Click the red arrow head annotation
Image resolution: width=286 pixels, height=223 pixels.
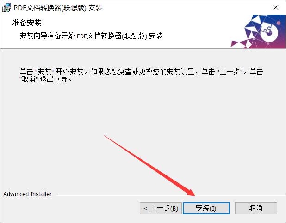[x=191, y=193]
